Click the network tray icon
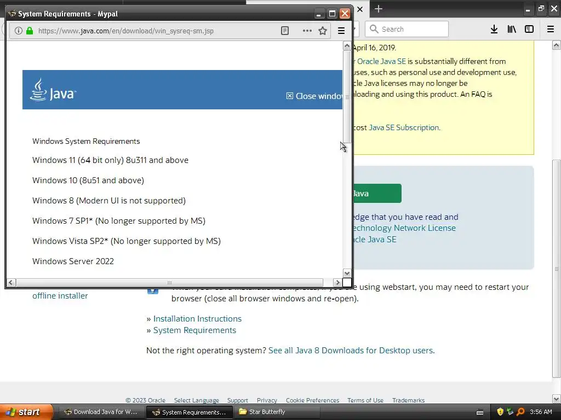The image size is (561, 420). [x=510, y=412]
